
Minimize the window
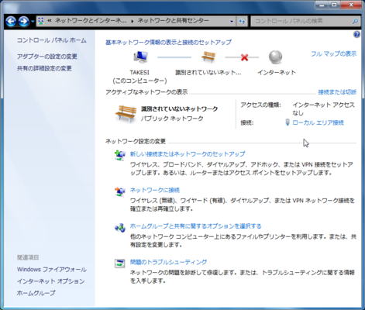(x=322, y=5)
